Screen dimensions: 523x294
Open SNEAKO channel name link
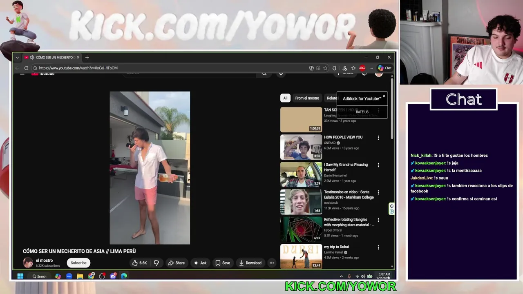pos(330,143)
